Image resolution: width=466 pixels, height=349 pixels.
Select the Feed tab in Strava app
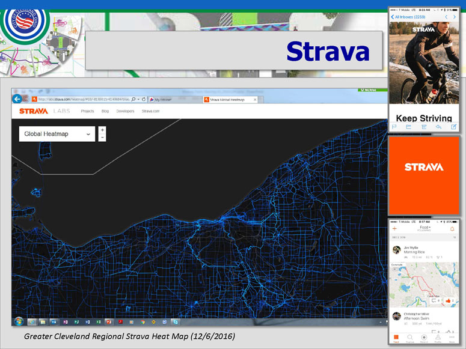point(396,338)
